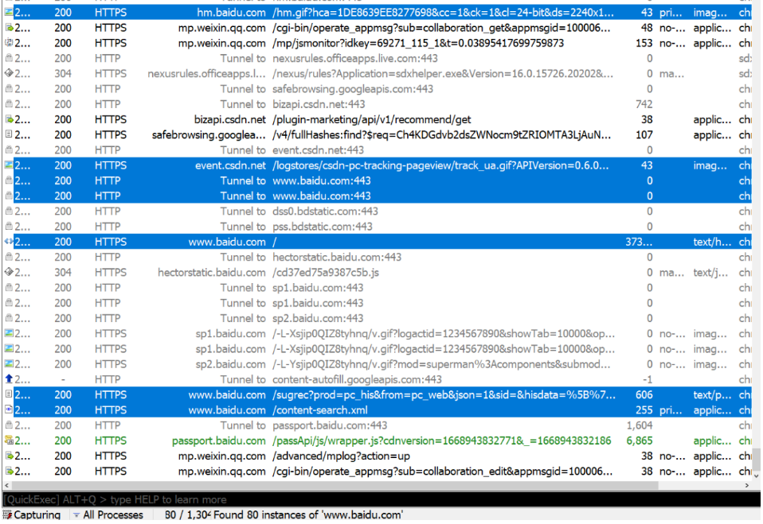Click the horizontal scrollbar's left arrow

(7, 485)
